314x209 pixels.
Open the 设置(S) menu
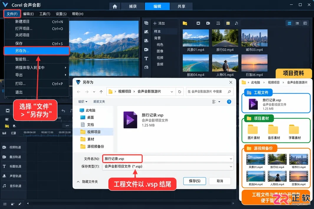pyautogui.click(x=61, y=14)
